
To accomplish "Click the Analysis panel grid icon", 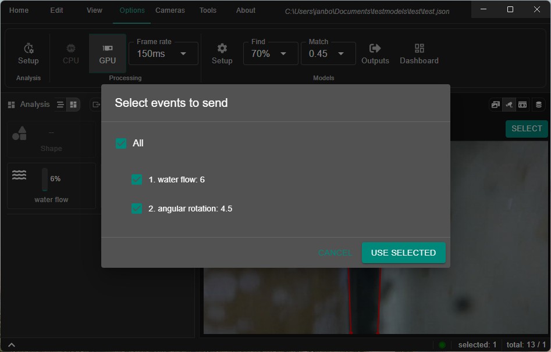I will click(x=11, y=105).
